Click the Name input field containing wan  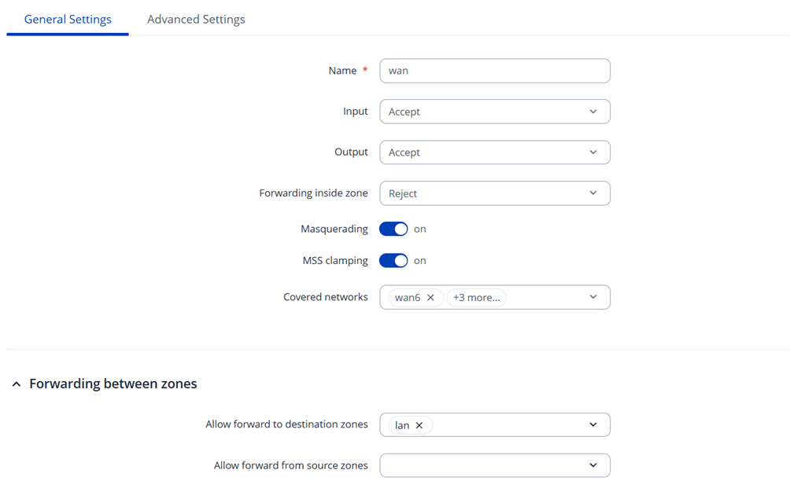pos(494,71)
